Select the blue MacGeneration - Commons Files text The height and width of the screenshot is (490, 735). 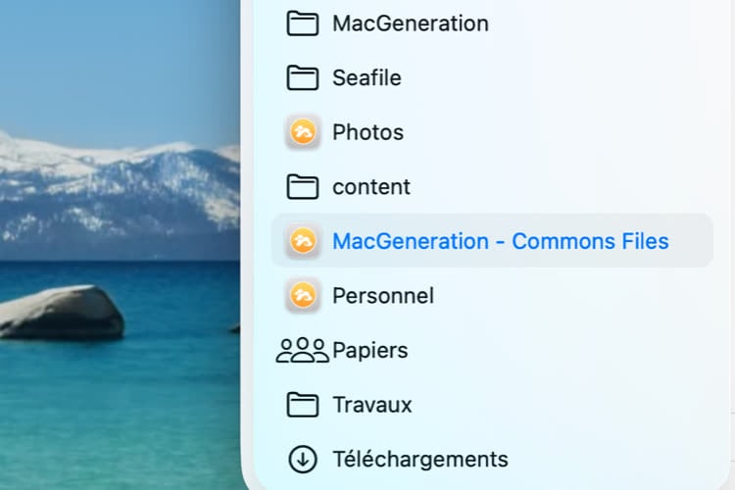pyautogui.click(x=500, y=241)
